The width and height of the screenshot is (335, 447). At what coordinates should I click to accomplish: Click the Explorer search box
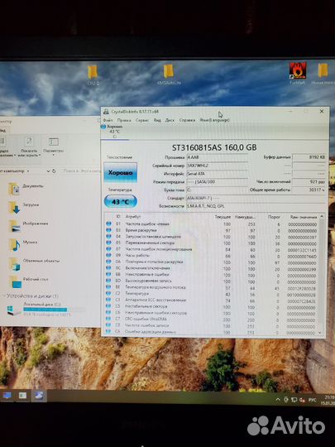(x=80, y=171)
